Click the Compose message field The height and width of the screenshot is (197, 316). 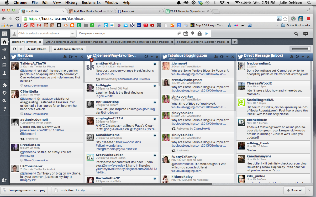(x=127, y=34)
